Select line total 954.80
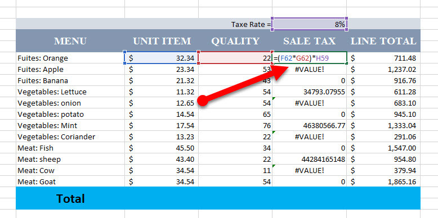 click(x=383, y=159)
